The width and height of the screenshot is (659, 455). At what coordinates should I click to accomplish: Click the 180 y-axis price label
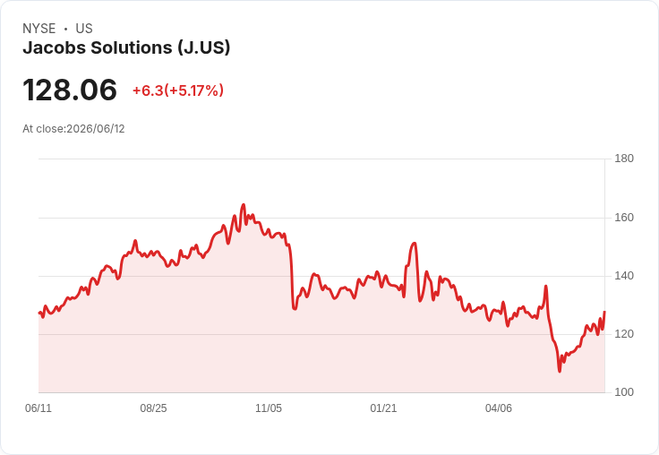point(624,159)
